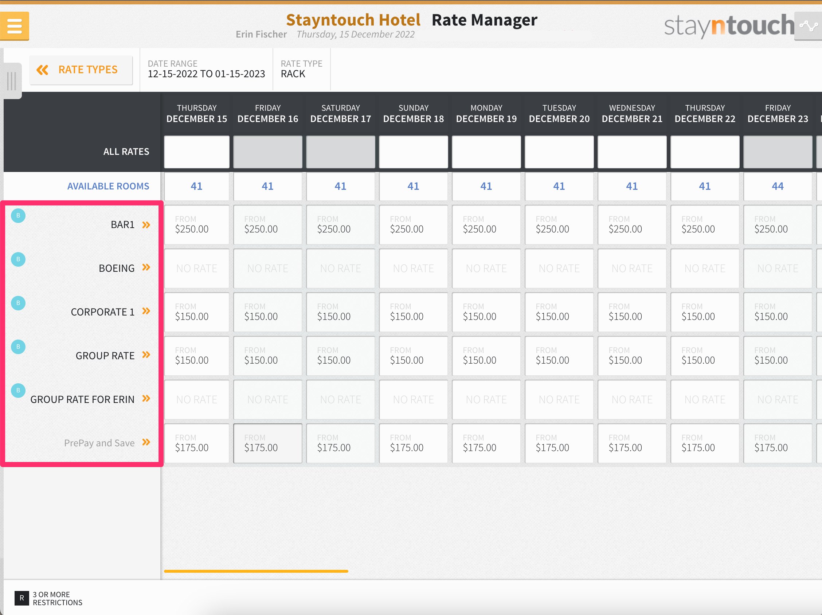
Task: Click the B badge beside GROUP RATE
Action: pyautogui.click(x=18, y=347)
